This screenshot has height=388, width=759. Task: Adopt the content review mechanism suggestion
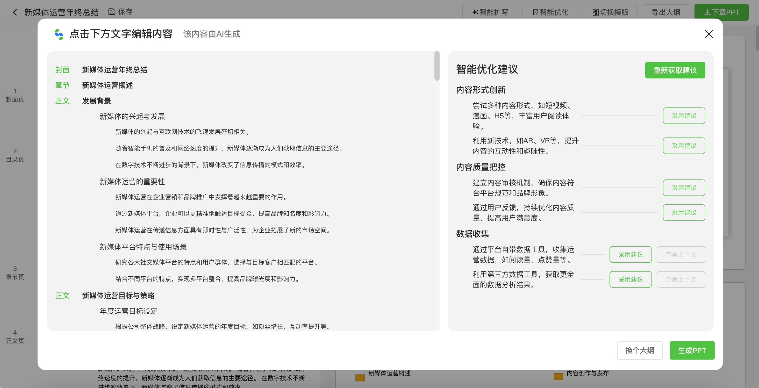pyautogui.click(x=684, y=188)
